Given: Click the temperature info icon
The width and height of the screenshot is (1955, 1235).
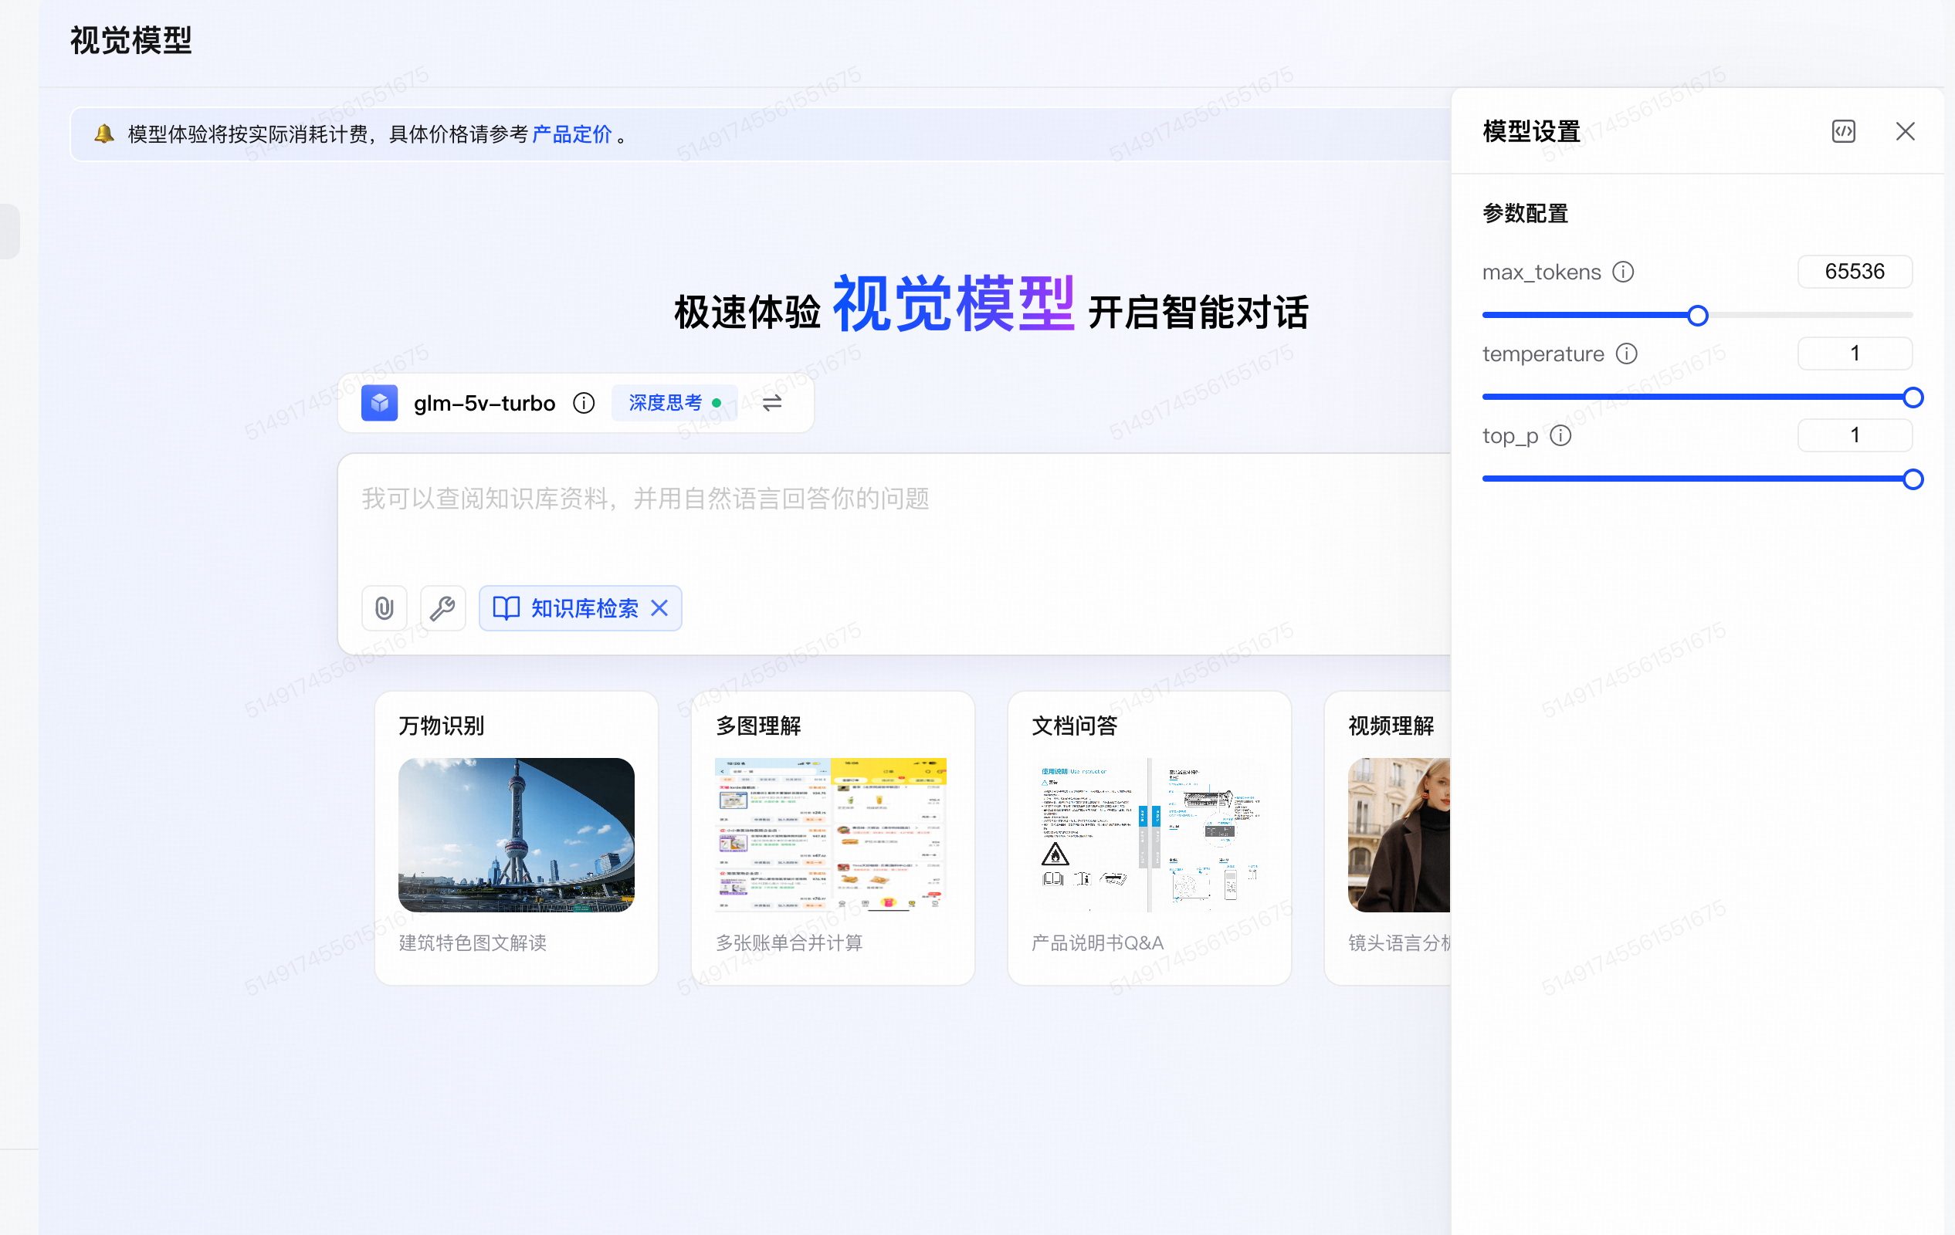Looking at the screenshot, I should 1626,354.
